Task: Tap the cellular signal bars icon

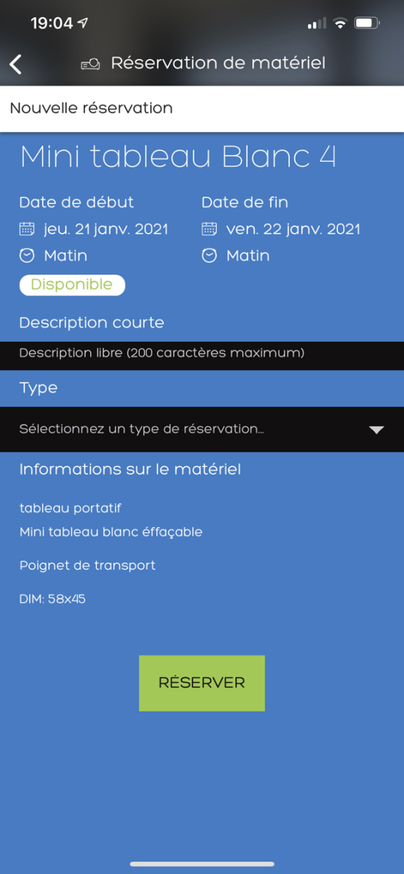Action: click(x=317, y=24)
